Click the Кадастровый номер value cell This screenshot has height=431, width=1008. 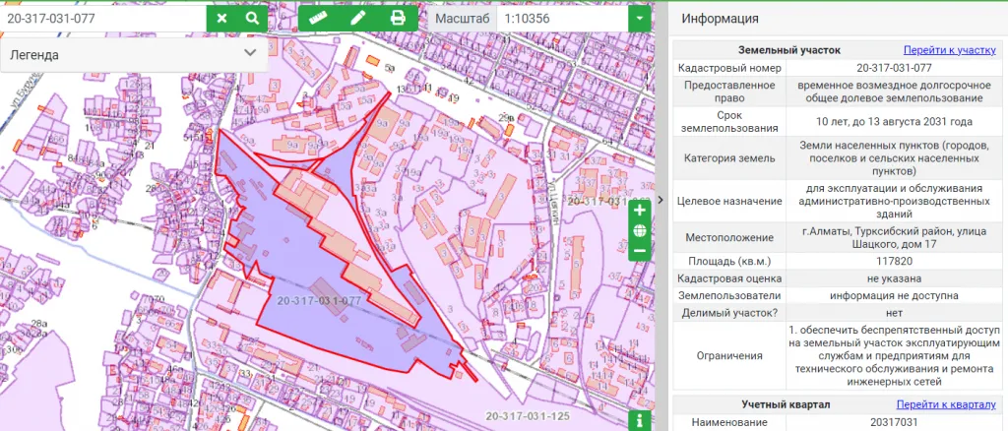(x=894, y=68)
